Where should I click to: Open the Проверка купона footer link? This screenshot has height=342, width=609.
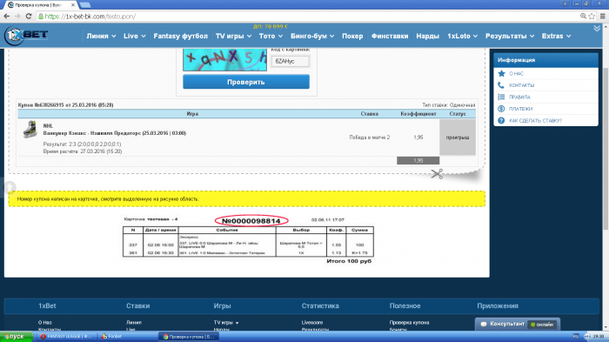(409, 323)
